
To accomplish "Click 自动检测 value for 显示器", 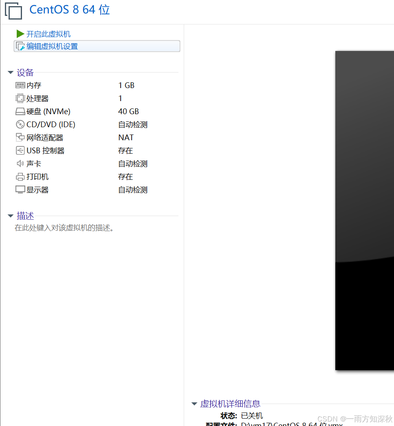I will pyautogui.click(x=133, y=190).
